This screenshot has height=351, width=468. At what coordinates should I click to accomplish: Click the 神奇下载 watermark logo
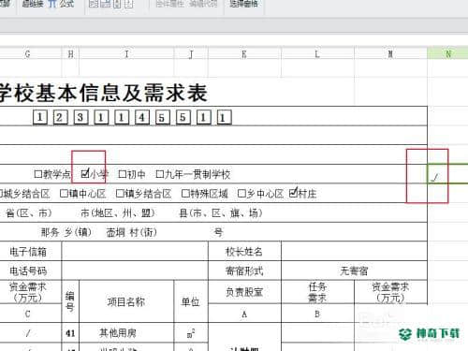[429, 334]
